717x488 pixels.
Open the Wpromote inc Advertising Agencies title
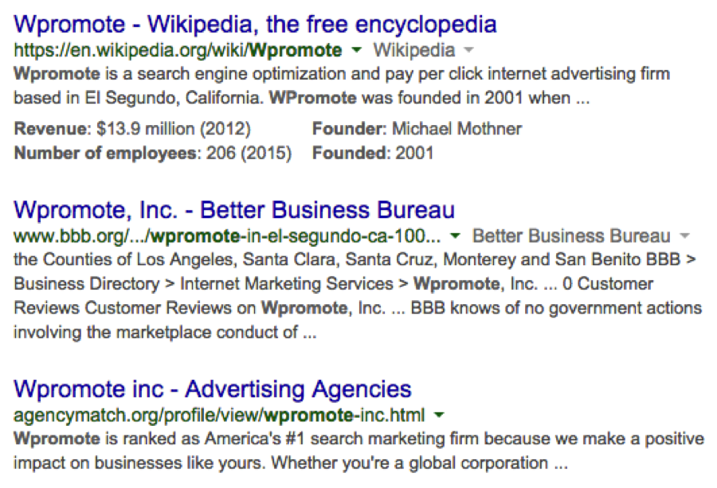click(213, 388)
